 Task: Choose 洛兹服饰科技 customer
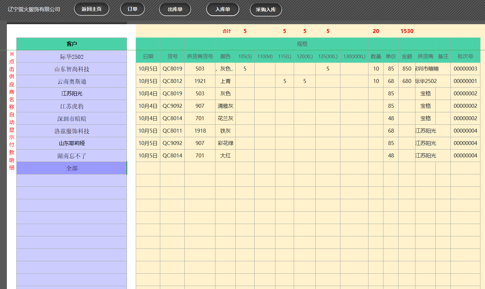pyautogui.click(x=72, y=131)
